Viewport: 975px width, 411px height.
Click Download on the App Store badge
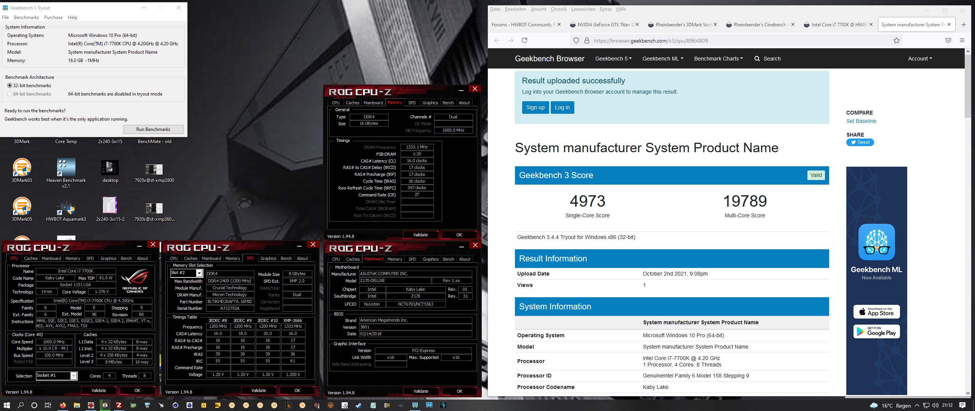coord(877,312)
